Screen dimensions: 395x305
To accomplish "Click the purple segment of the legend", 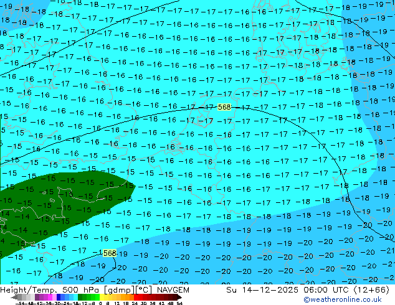I will click(x=37, y=297).
